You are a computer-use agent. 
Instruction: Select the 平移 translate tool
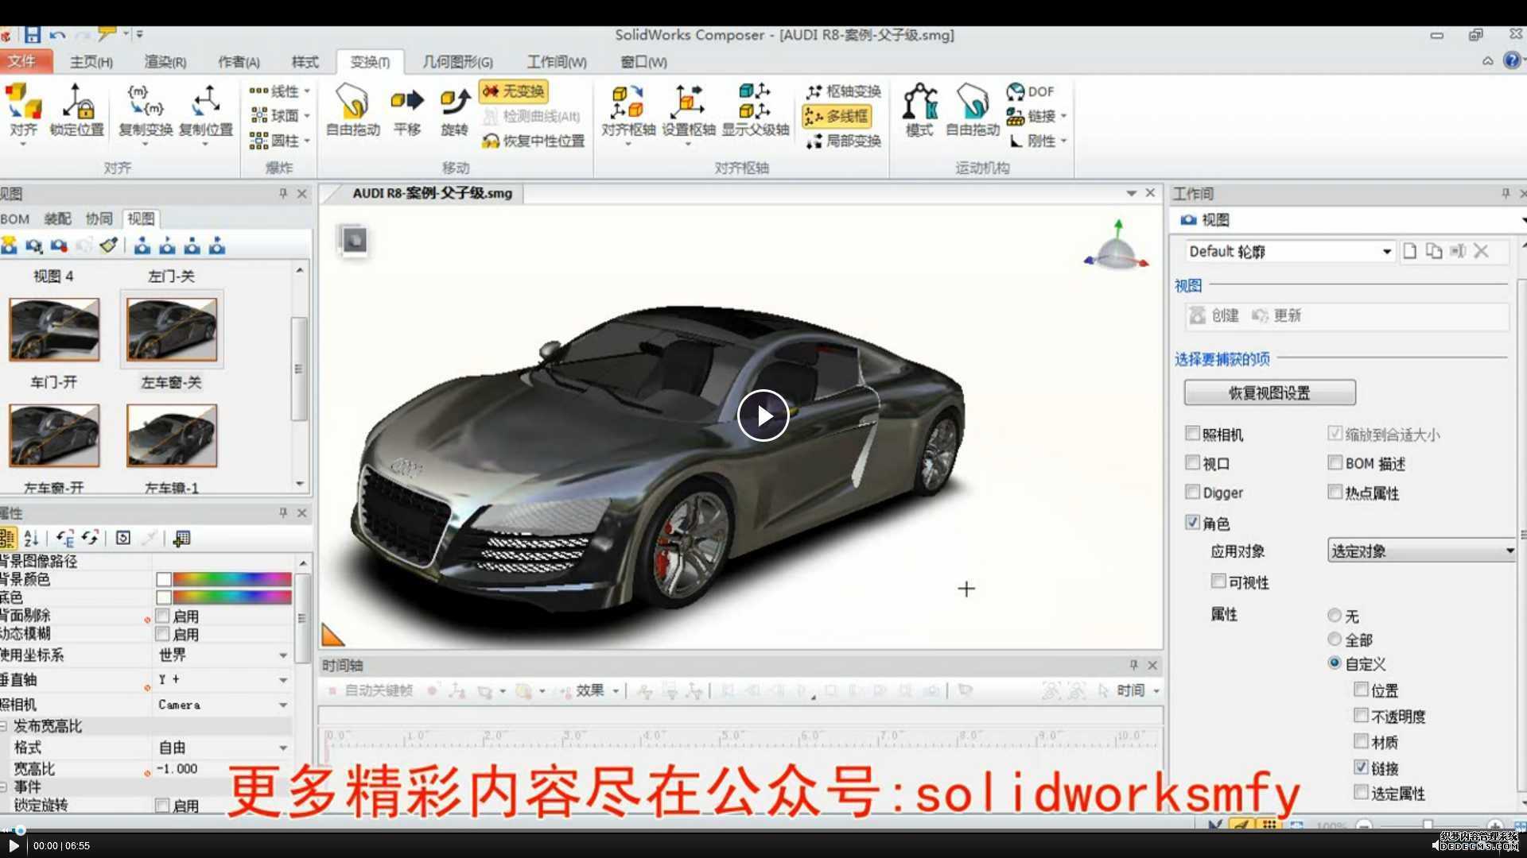407,110
